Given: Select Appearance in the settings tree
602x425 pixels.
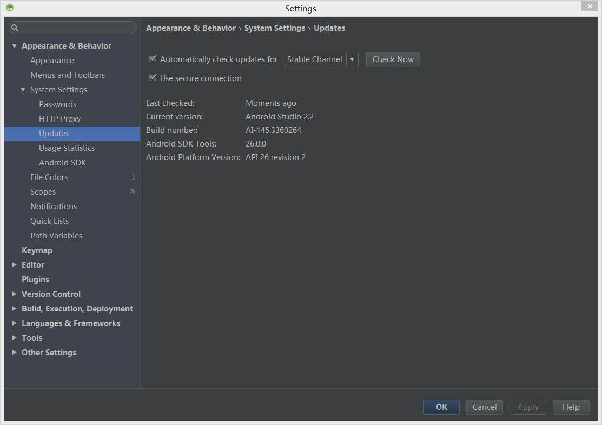Looking at the screenshot, I should click(52, 60).
